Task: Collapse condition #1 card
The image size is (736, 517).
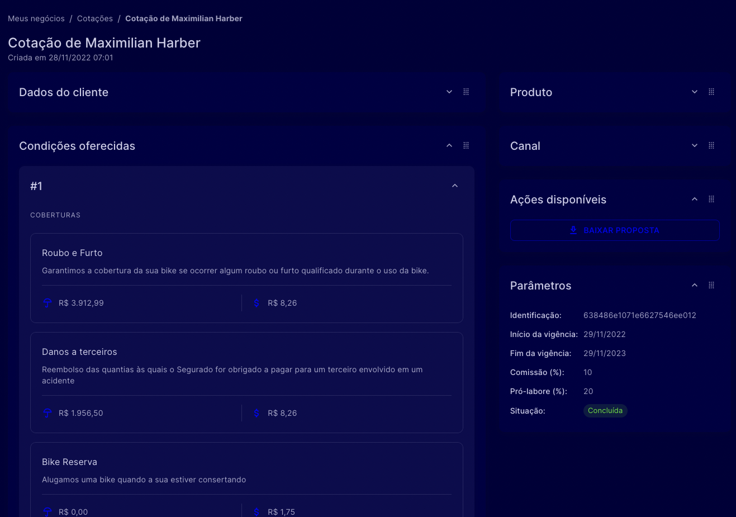Action: (x=455, y=186)
